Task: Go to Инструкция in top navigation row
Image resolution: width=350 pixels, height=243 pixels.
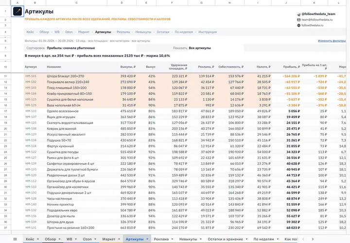Action: pos(208,32)
